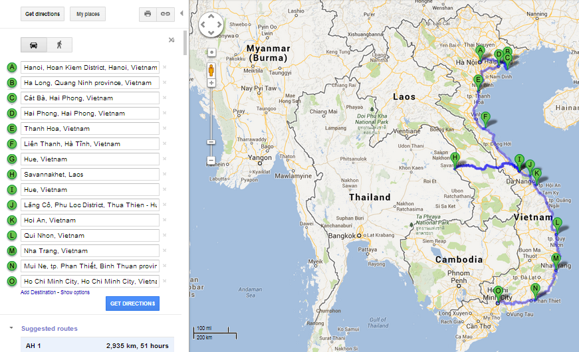Click map pin L near Quy Nhon
579x352 pixels.
click(x=557, y=225)
